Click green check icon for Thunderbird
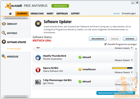 pos(80,57)
